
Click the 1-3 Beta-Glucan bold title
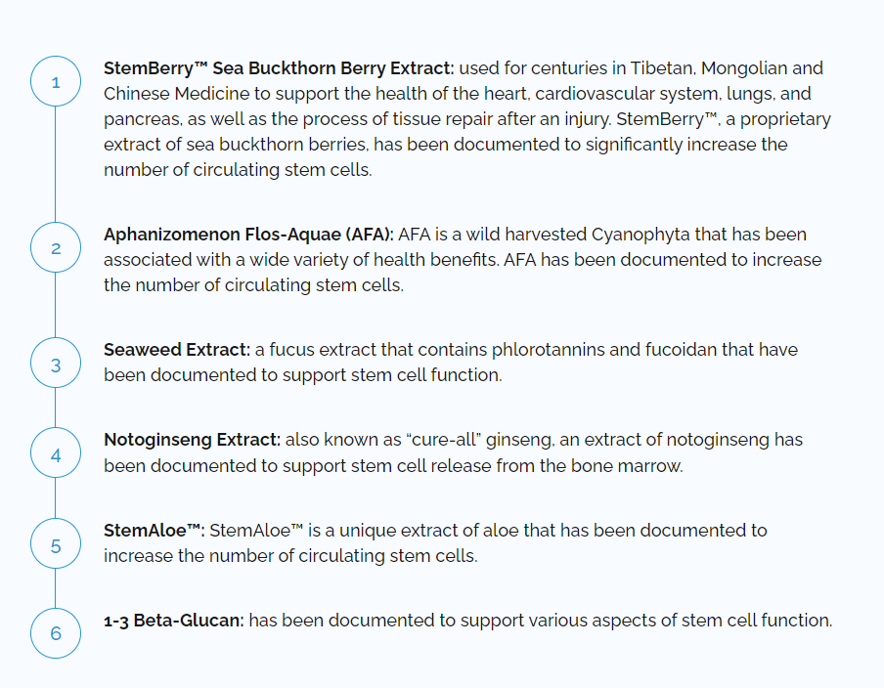[174, 620]
